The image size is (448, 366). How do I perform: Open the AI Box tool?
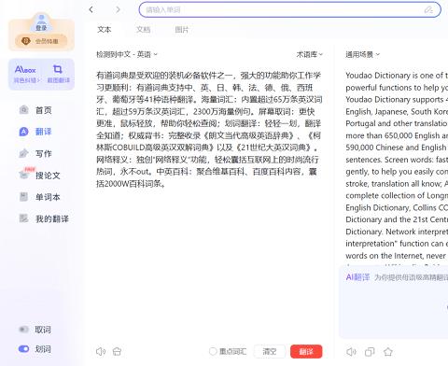point(25,74)
